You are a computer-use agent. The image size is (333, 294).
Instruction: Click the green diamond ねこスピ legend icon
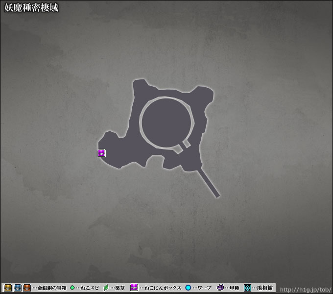(x=72, y=288)
